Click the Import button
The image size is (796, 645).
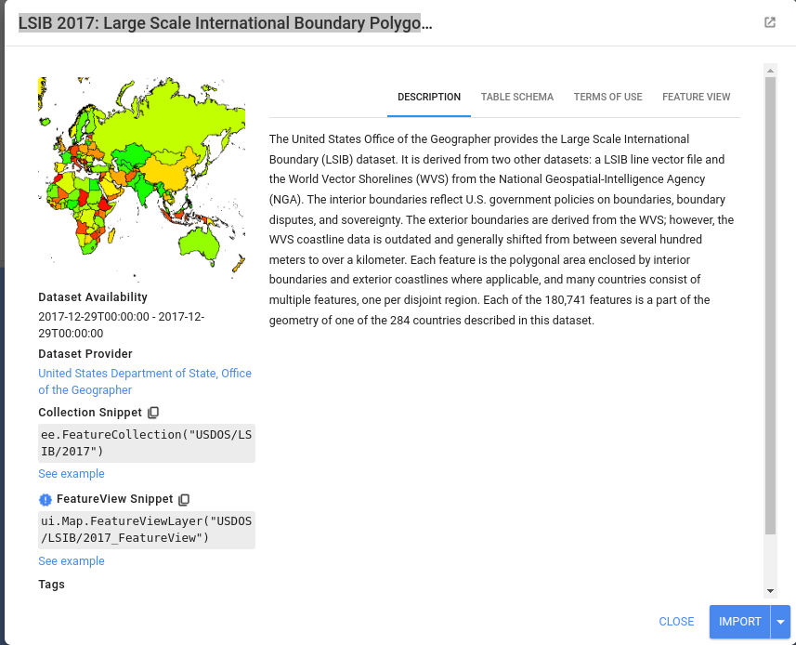point(739,622)
